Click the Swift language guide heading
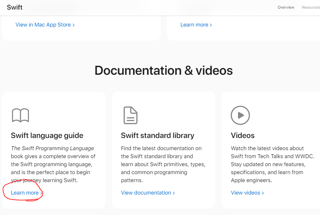This screenshot has width=320, height=215. click(47, 135)
